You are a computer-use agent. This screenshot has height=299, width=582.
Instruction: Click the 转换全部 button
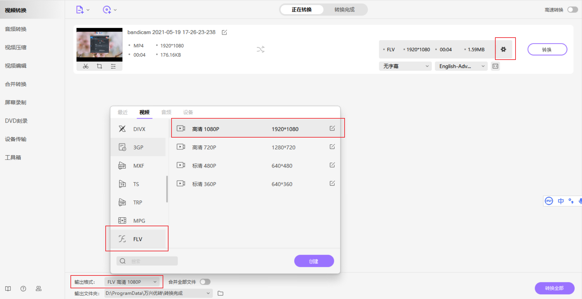click(554, 288)
